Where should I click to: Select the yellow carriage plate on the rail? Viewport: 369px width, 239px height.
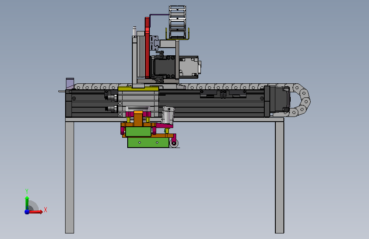tap(138, 89)
